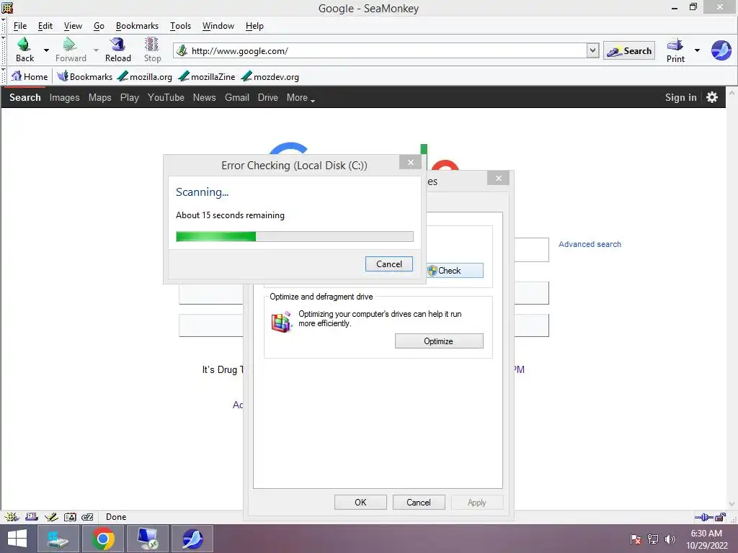Click the network tray icon
This screenshot has height=553, width=738.
click(x=653, y=539)
